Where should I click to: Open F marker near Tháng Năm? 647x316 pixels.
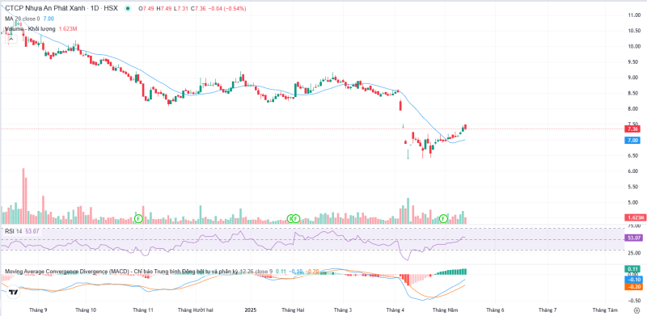click(444, 218)
